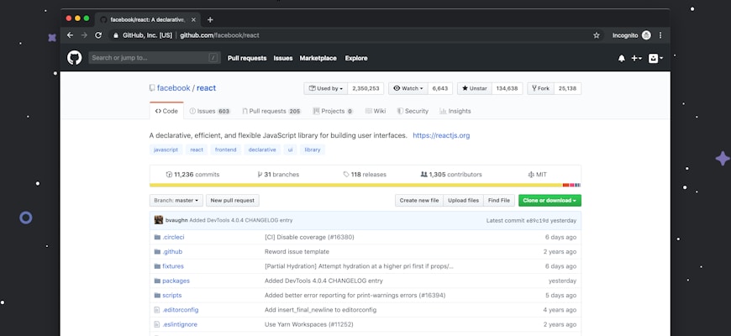Open the user avatar menu
Image resolution: width=731 pixels, height=336 pixels.
coord(655,58)
